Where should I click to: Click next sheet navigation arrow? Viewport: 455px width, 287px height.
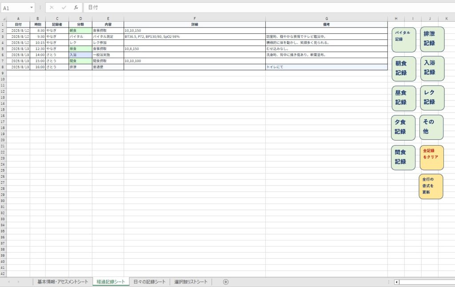[x=18, y=282]
